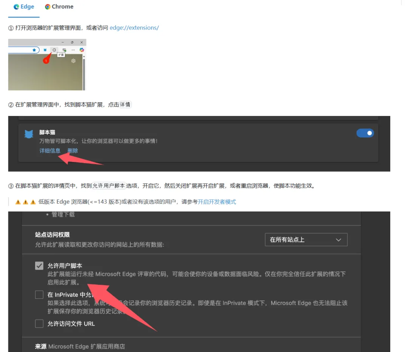Click the 来源 Microsoft Edge 扩展应用商店 text
The width and height of the screenshot is (408, 352).
(x=80, y=347)
